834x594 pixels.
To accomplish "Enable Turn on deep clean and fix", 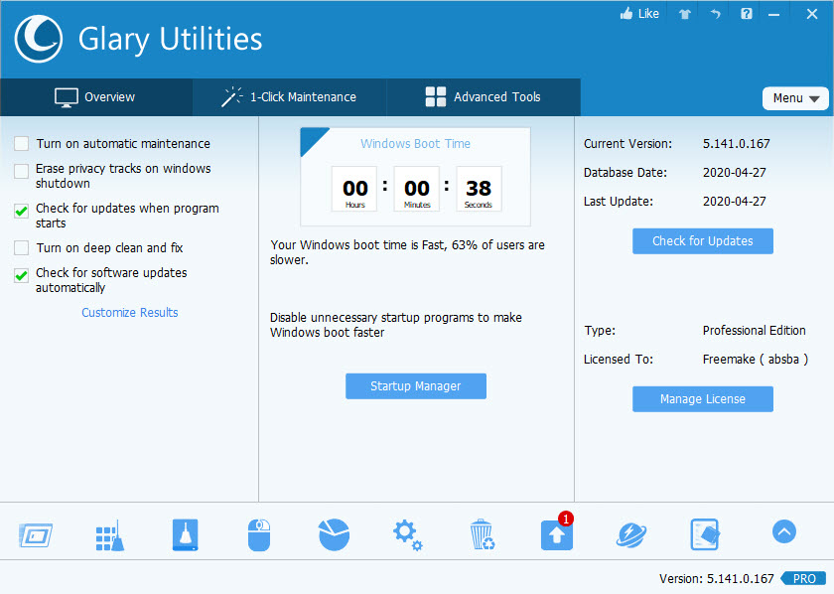I will (21, 248).
